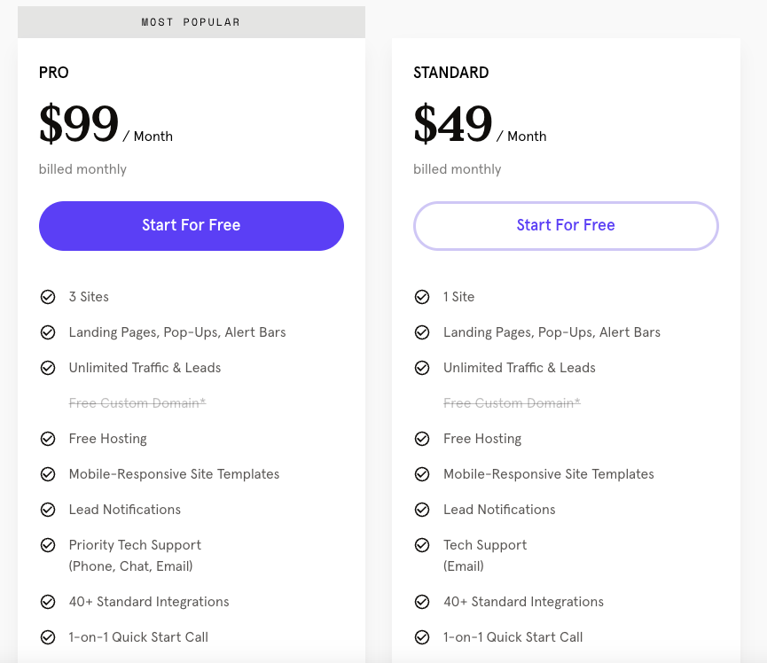Click the strikethrough Free Custom Domain text in Pro
The width and height of the screenshot is (767, 663).
(137, 403)
